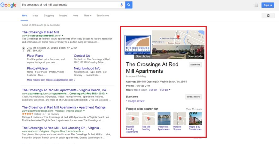The height and width of the screenshot is (144, 279).
Task: Click the map pin beside the 2160 Mill Crossing address
Action: point(23,49)
